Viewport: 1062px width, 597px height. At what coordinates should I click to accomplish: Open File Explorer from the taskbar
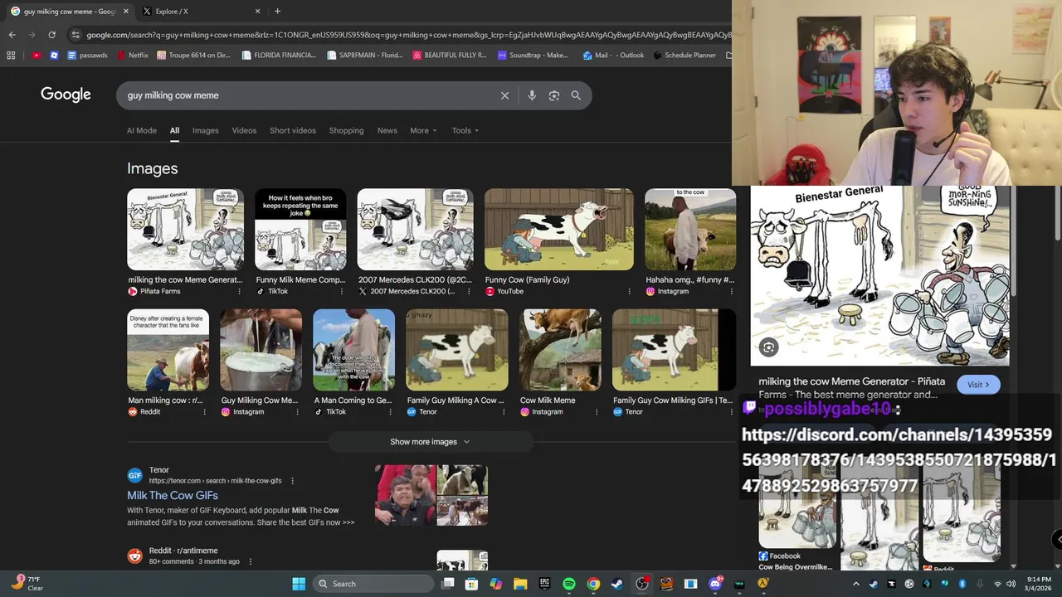tap(520, 584)
